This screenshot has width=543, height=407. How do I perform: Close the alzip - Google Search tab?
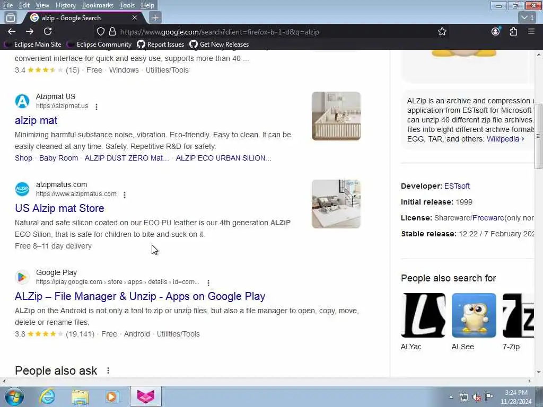pos(135,17)
